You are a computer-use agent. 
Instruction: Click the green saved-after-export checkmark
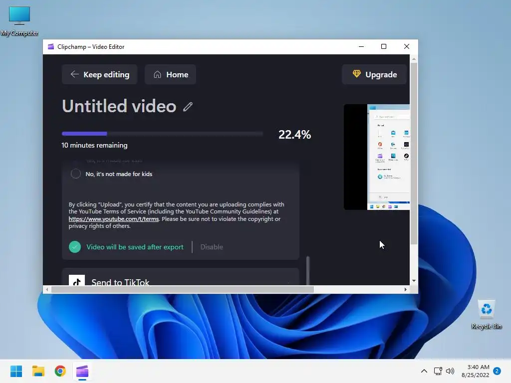click(75, 247)
